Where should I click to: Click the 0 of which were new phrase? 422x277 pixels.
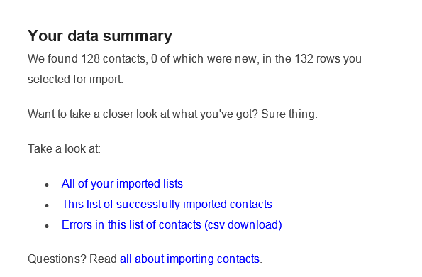(x=204, y=58)
